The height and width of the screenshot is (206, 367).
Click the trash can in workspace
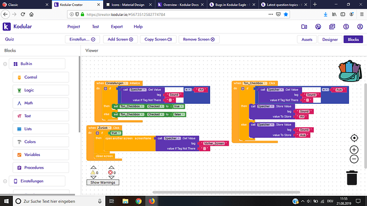pyautogui.click(x=352, y=178)
